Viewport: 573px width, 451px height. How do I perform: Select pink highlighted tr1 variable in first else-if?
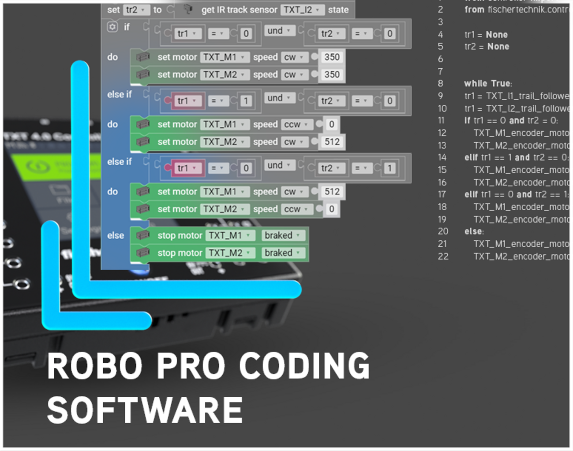(x=186, y=101)
